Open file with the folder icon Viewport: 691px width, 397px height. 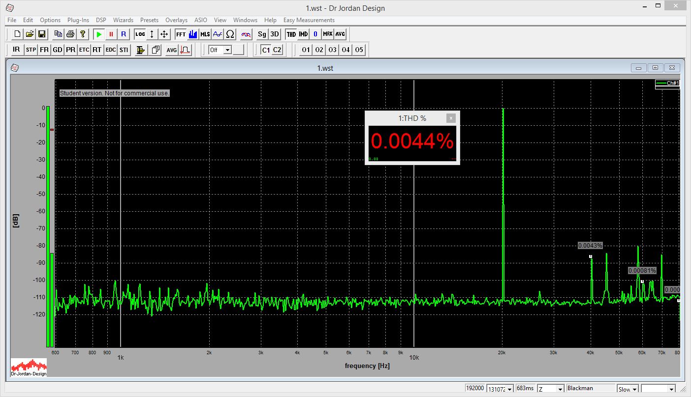click(x=30, y=34)
